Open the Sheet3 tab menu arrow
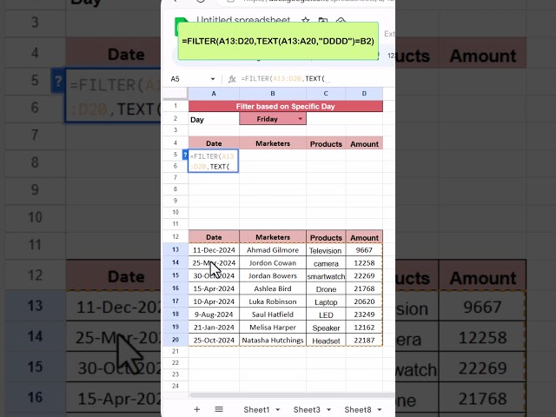 point(328,410)
